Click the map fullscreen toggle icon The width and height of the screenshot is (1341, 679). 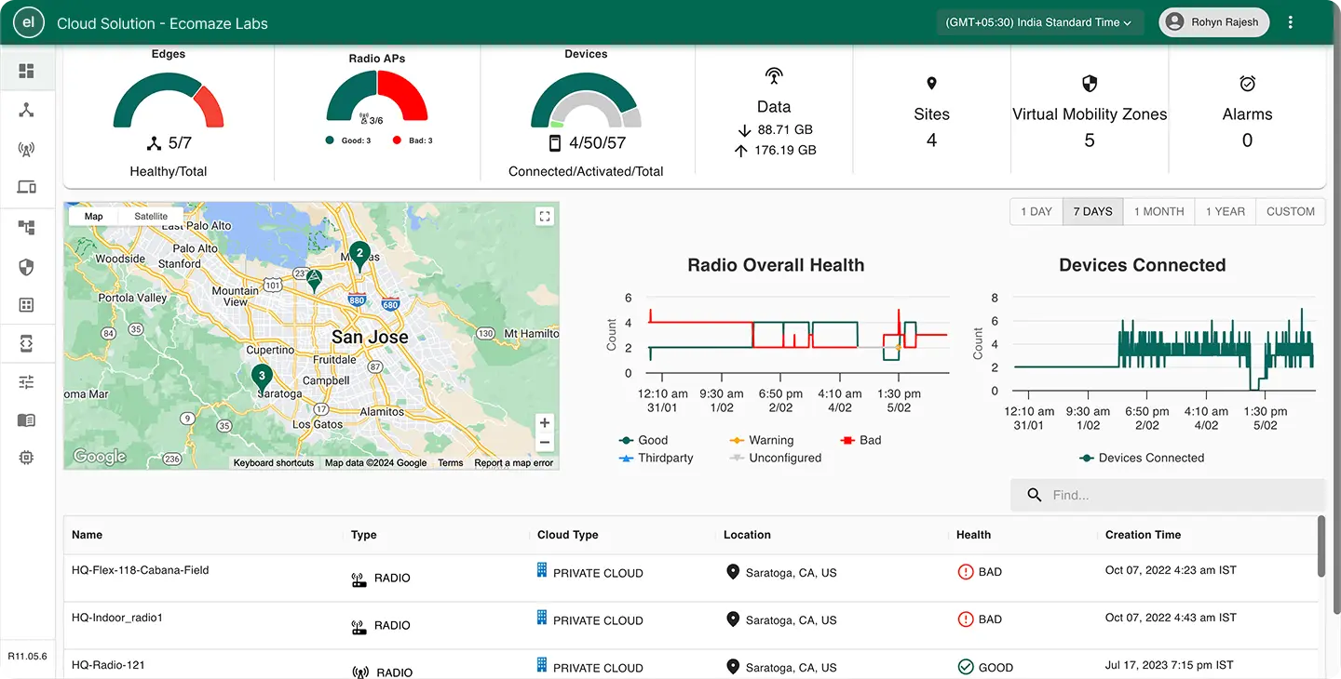click(x=545, y=217)
